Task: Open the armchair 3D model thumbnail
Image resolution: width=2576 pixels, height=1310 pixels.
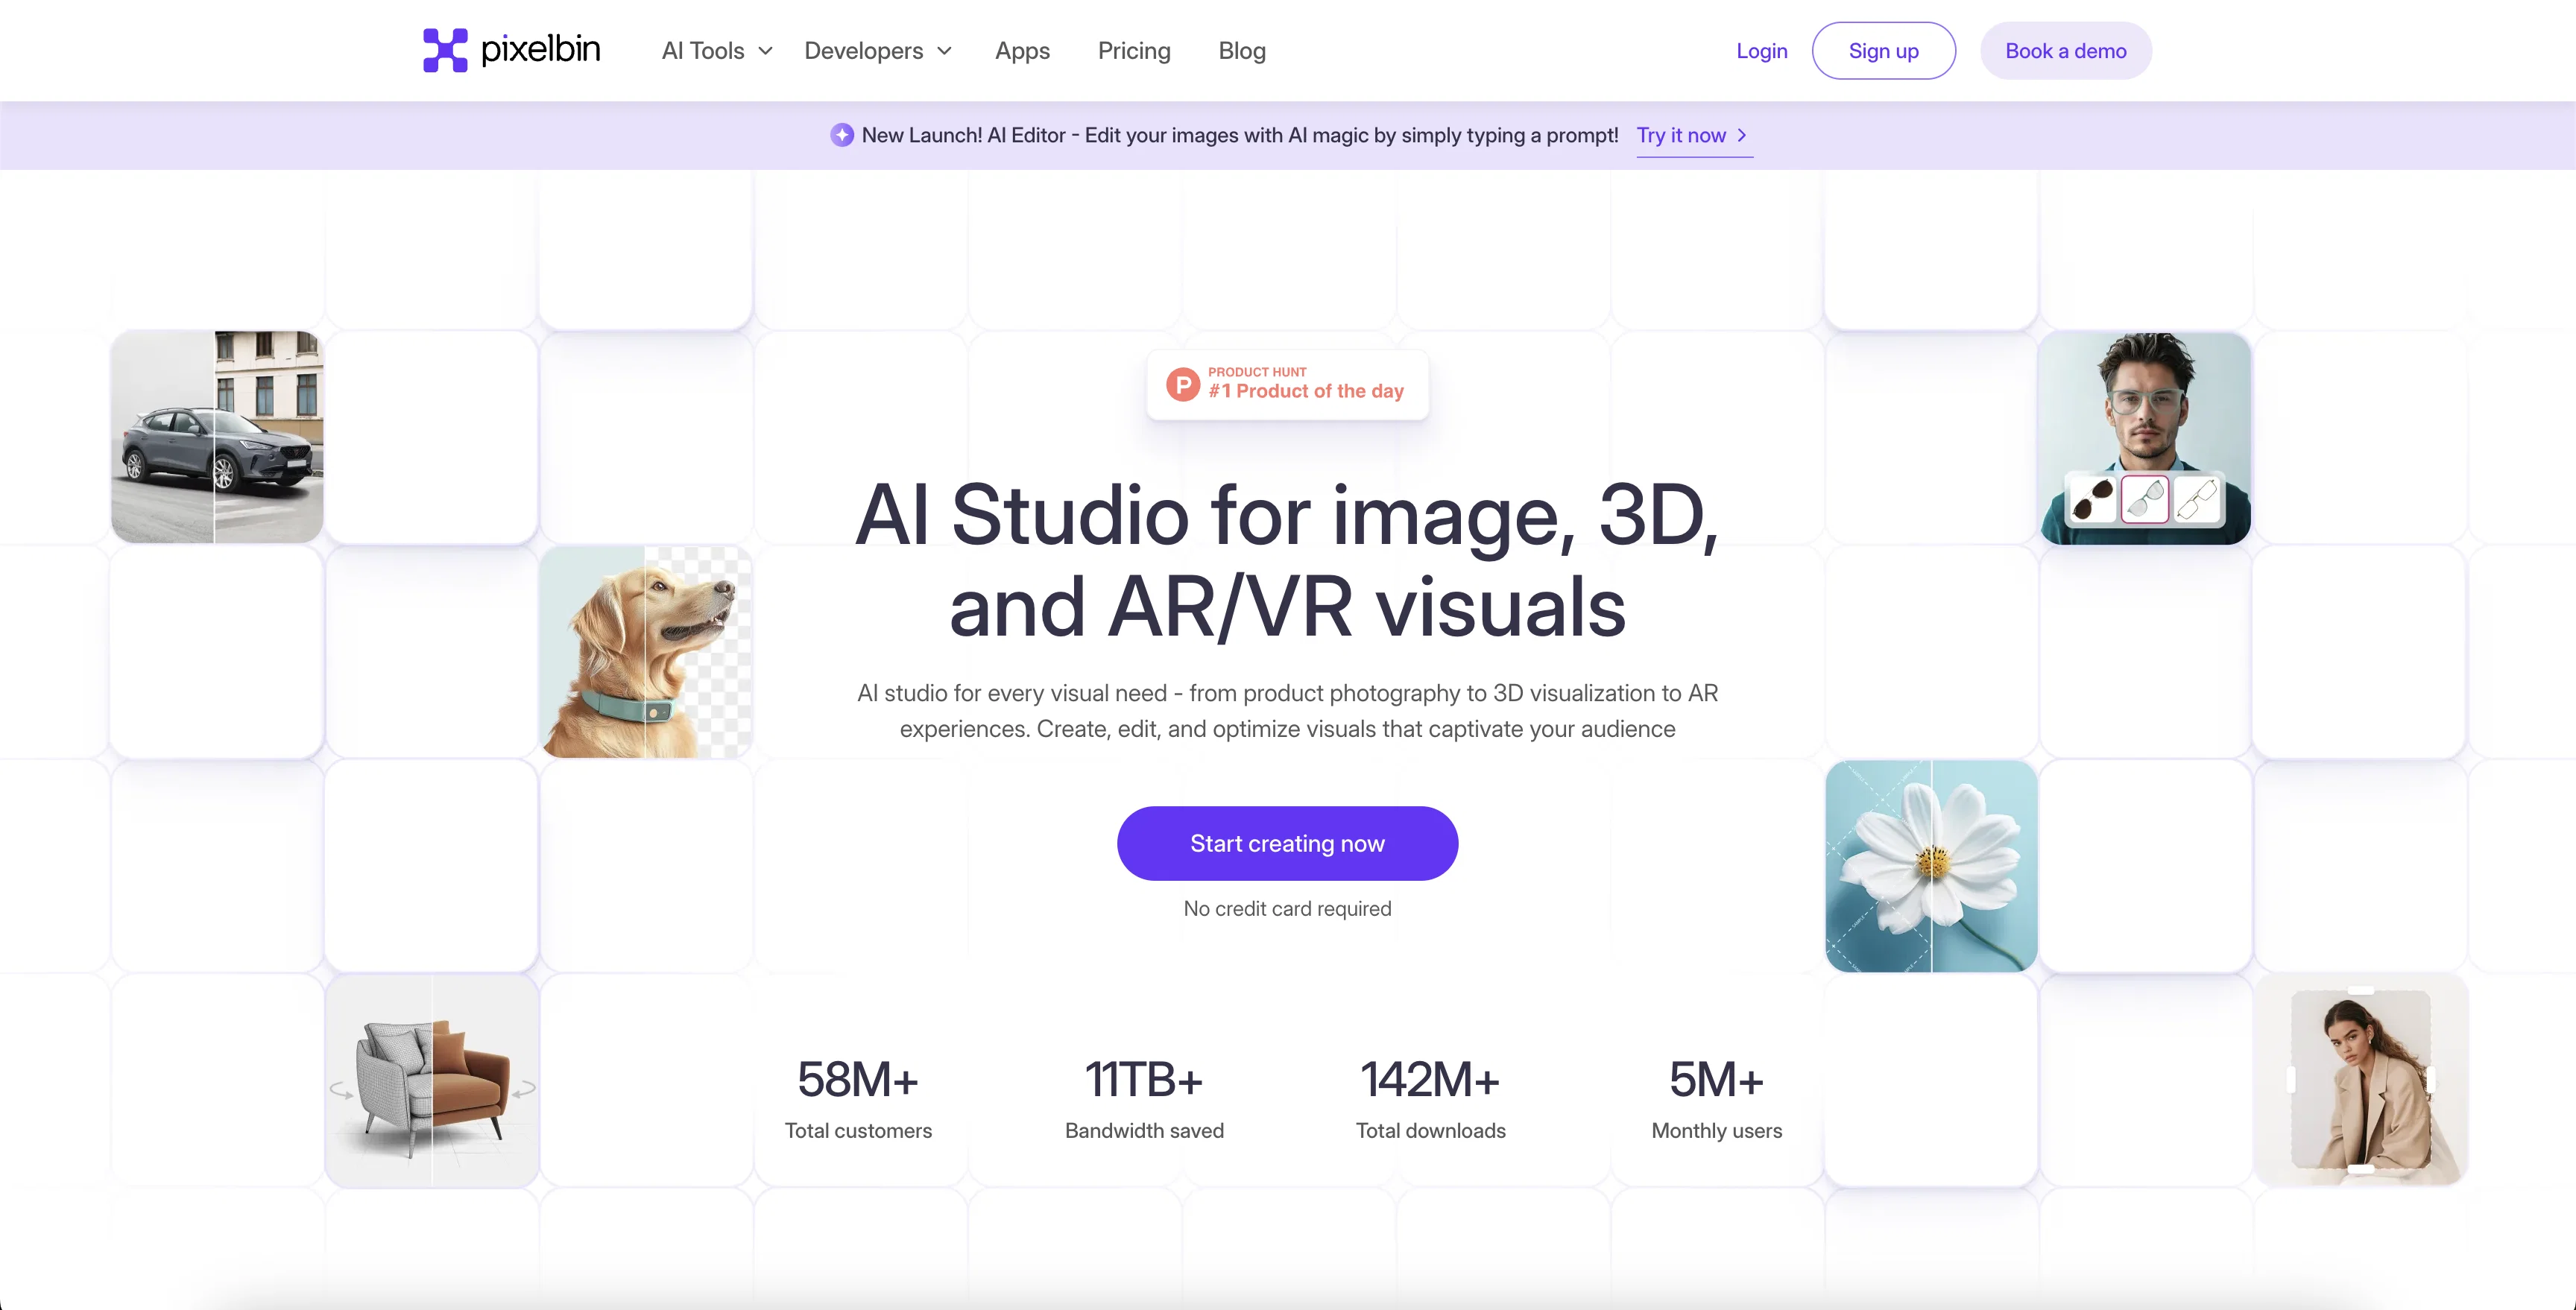Action: pyautogui.click(x=432, y=1080)
